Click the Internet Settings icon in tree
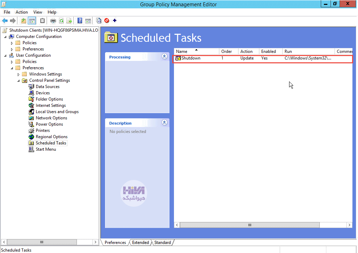The width and height of the screenshot is (358, 253). coord(31,105)
